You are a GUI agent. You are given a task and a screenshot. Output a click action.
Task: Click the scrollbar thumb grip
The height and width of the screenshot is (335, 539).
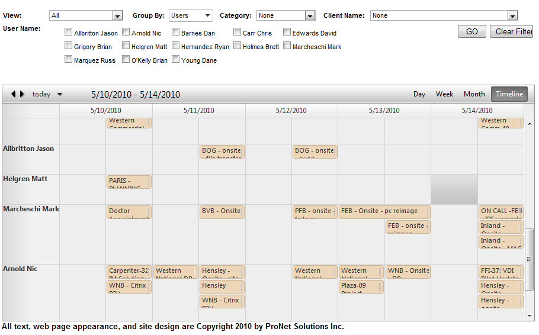coord(529,259)
